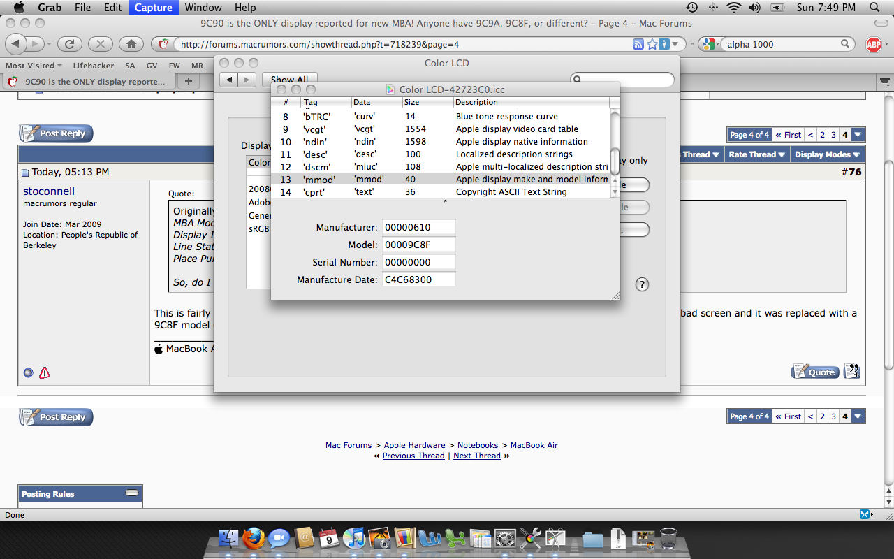Click Firefox stop loading button
The image size is (894, 559).
tap(101, 44)
